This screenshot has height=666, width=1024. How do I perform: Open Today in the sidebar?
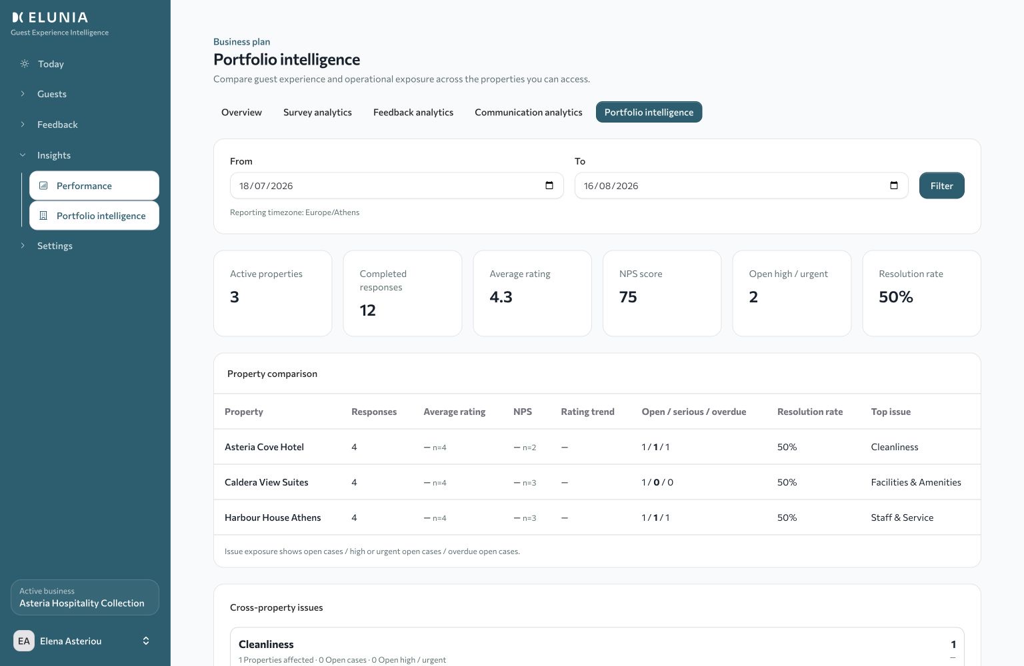pos(85,64)
